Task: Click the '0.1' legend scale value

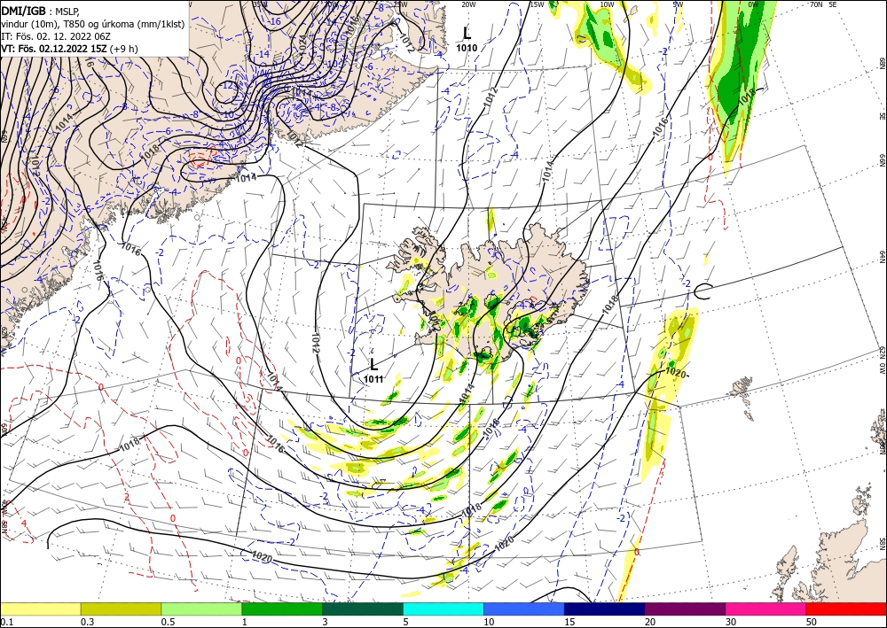Action: (x=5, y=622)
